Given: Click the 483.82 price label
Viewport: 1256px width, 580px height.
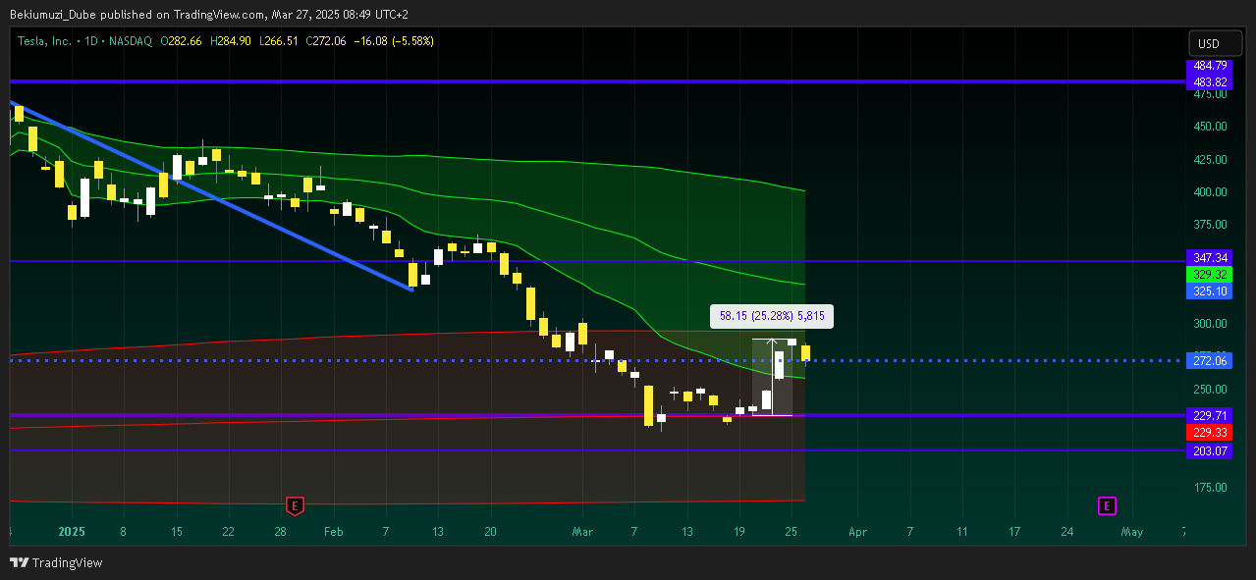Looking at the screenshot, I should point(1208,81).
